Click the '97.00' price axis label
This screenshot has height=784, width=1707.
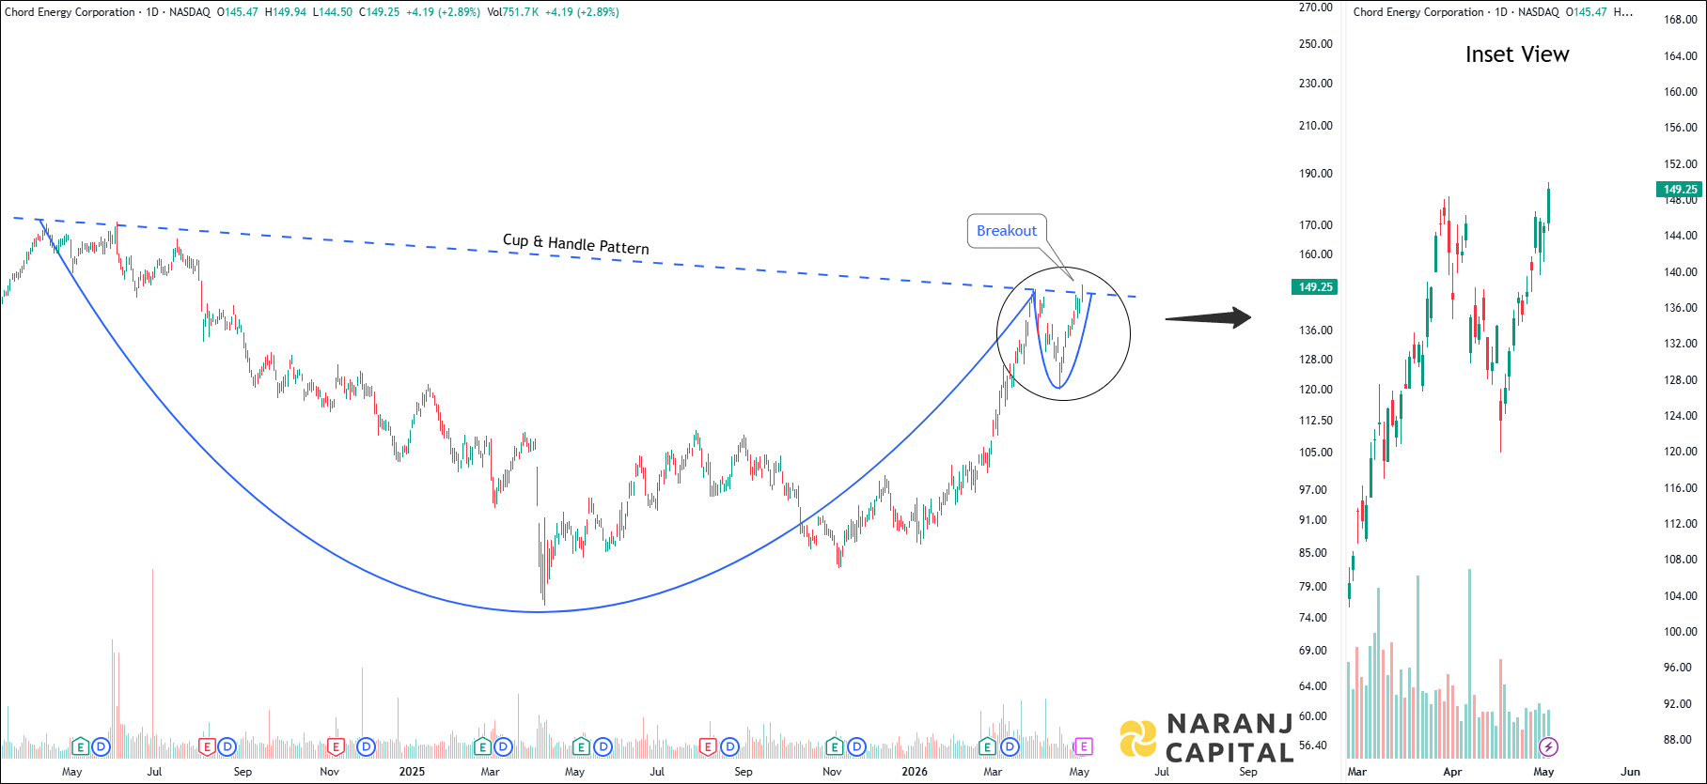pos(1313,490)
